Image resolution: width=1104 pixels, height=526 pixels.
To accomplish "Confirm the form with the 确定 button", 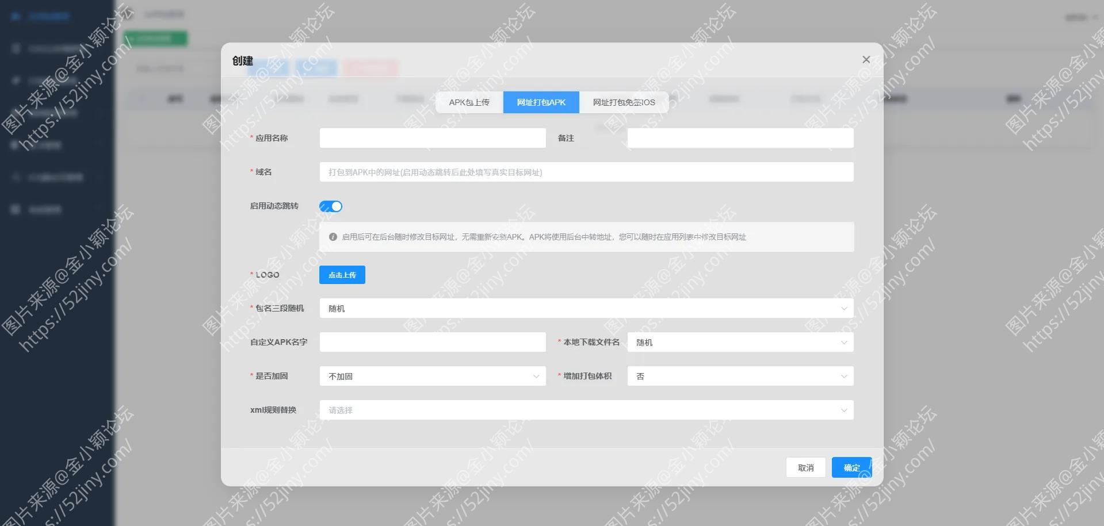I will point(851,467).
